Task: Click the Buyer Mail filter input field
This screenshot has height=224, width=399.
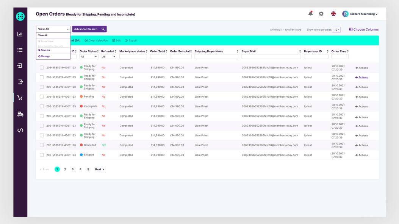Action: point(271,57)
